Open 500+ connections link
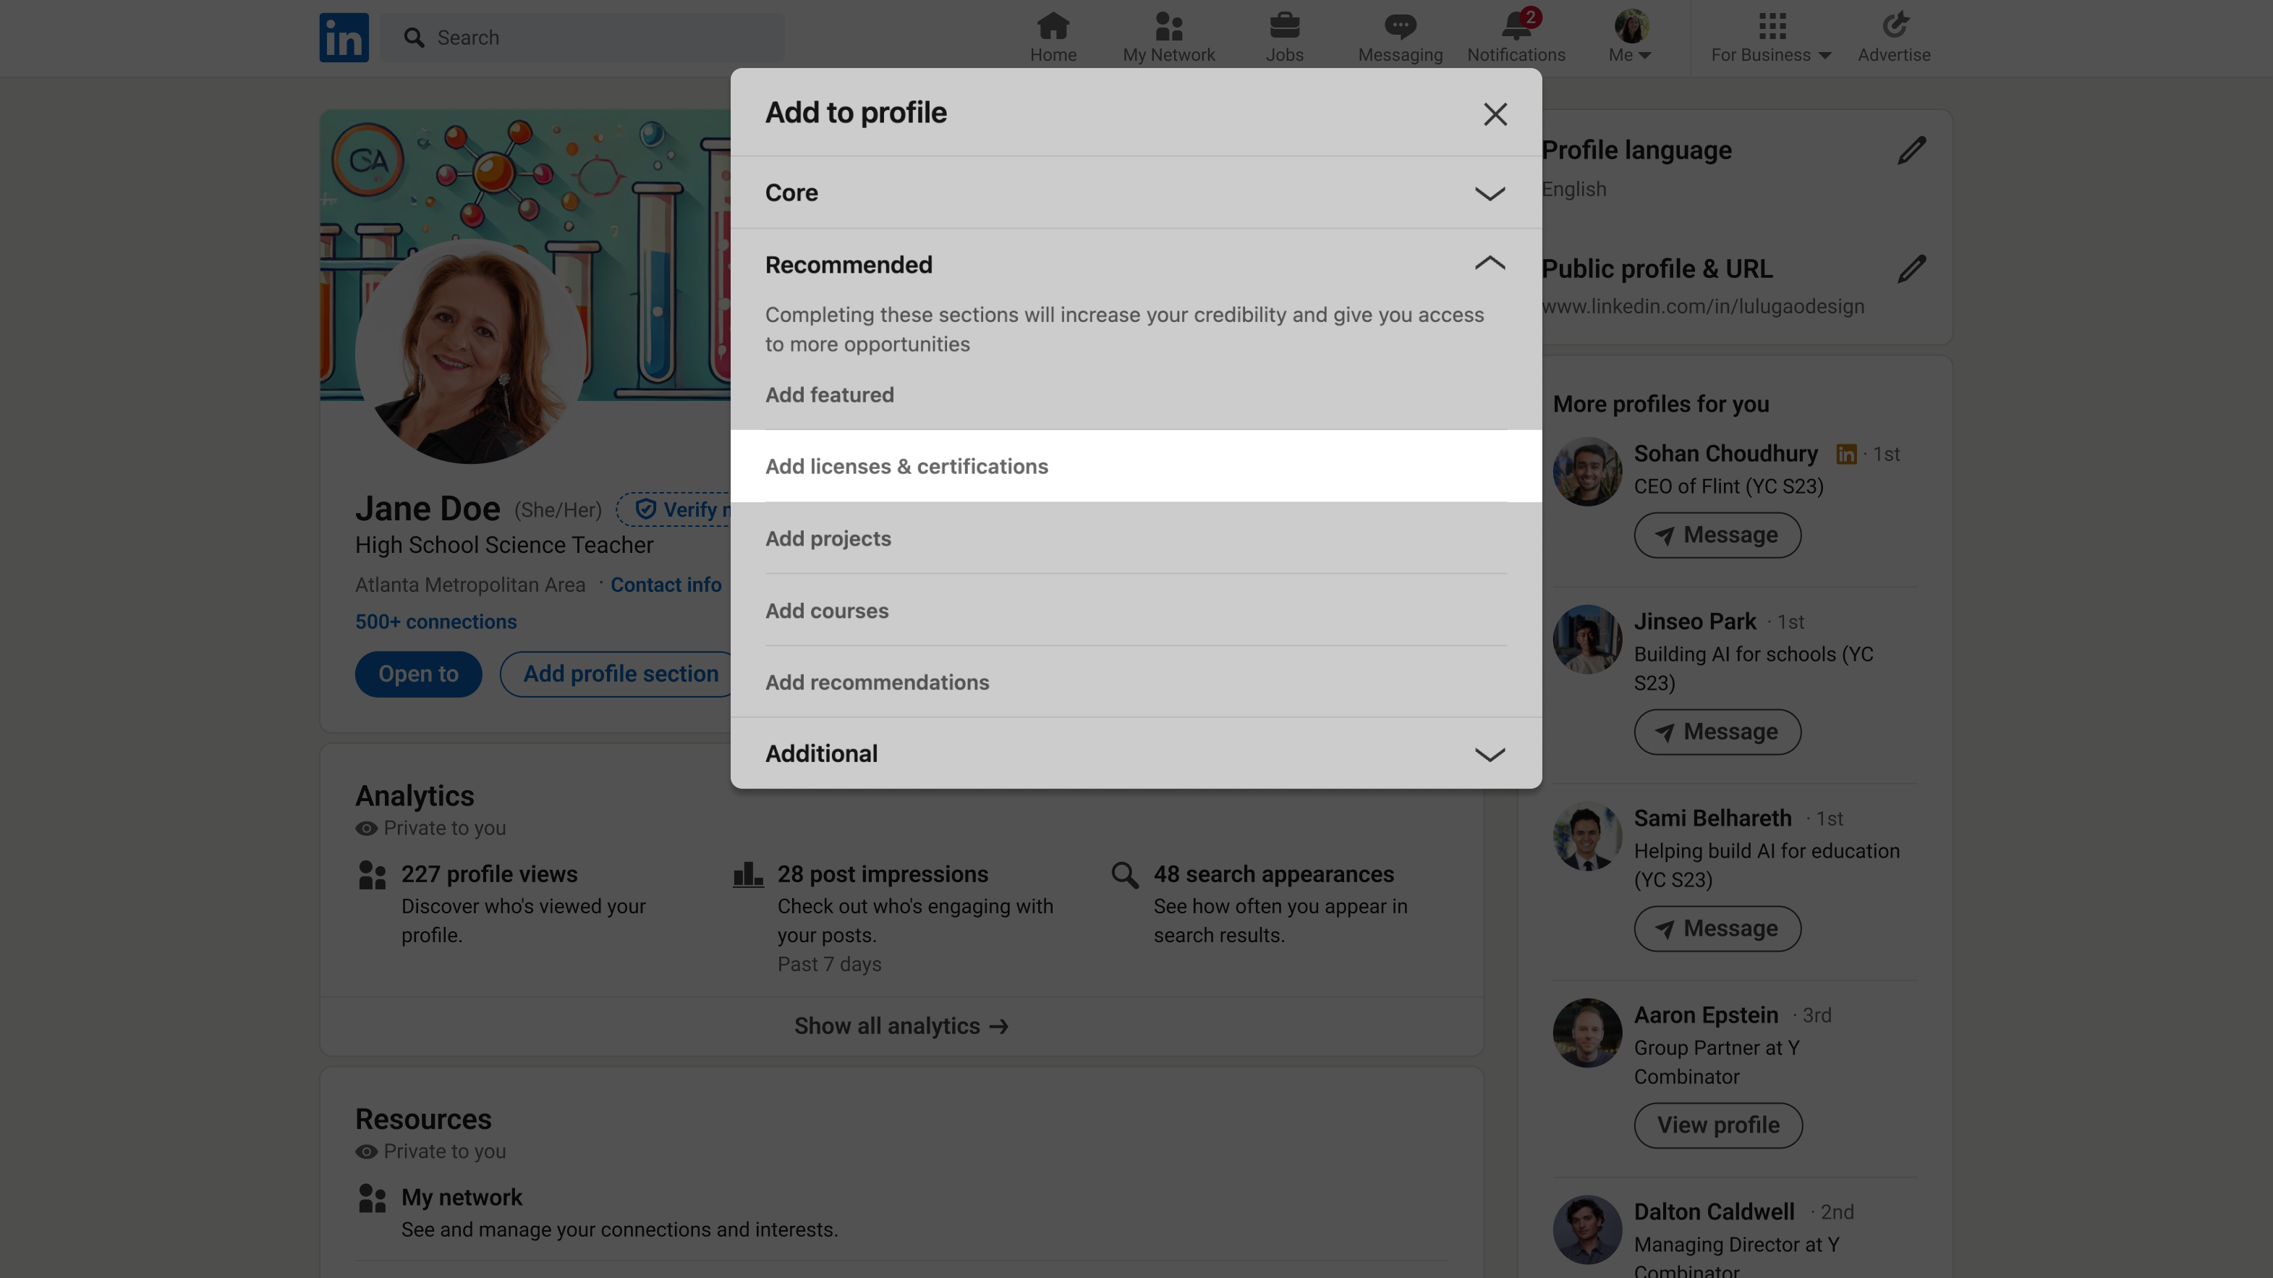2273x1278 pixels. point(436,622)
